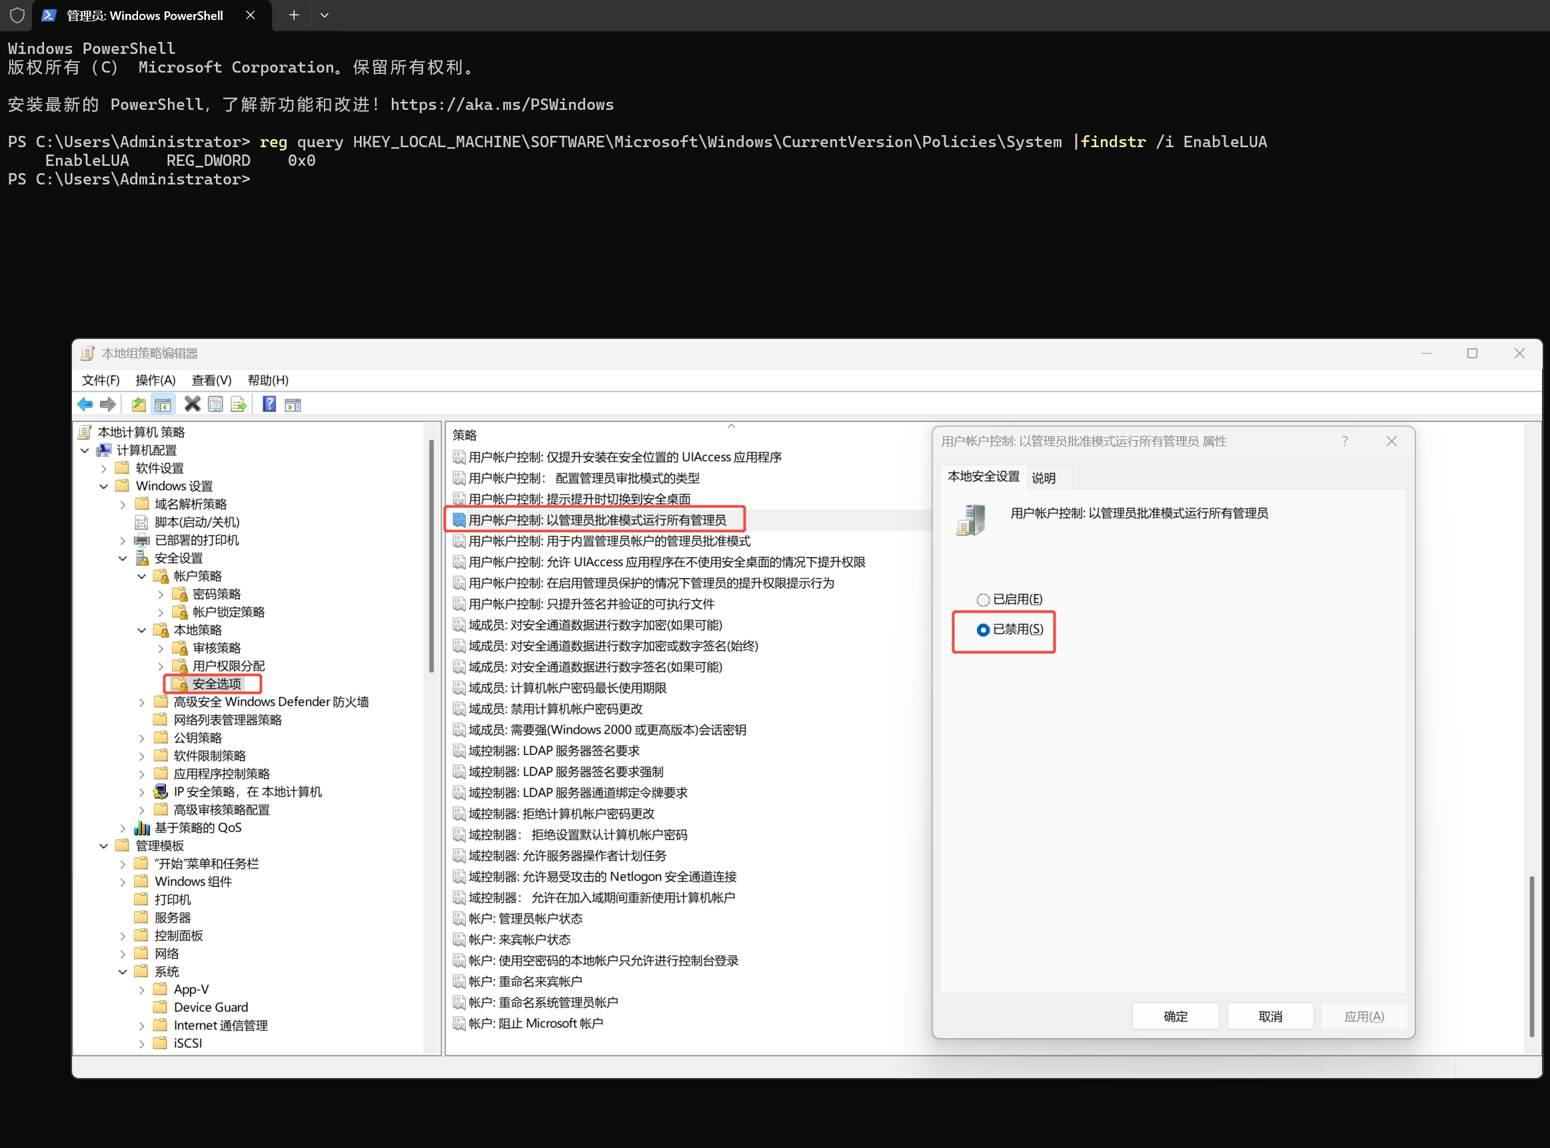
Task: Click the Up one level folder icon
Action: click(x=139, y=404)
